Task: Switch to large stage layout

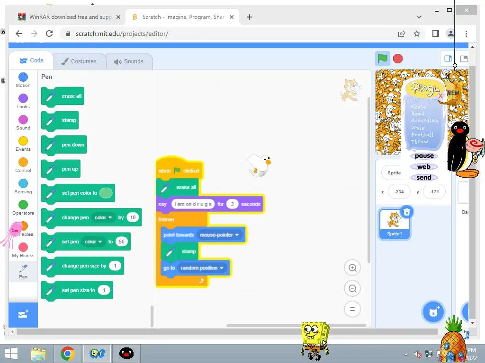Action: pyautogui.click(x=464, y=59)
